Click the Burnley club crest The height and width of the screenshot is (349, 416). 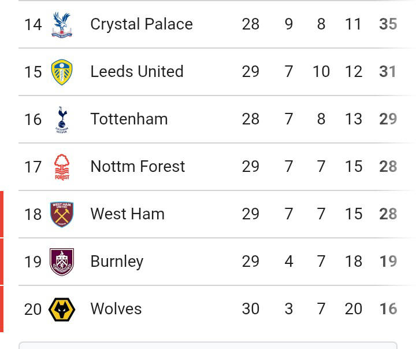tap(62, 262)
